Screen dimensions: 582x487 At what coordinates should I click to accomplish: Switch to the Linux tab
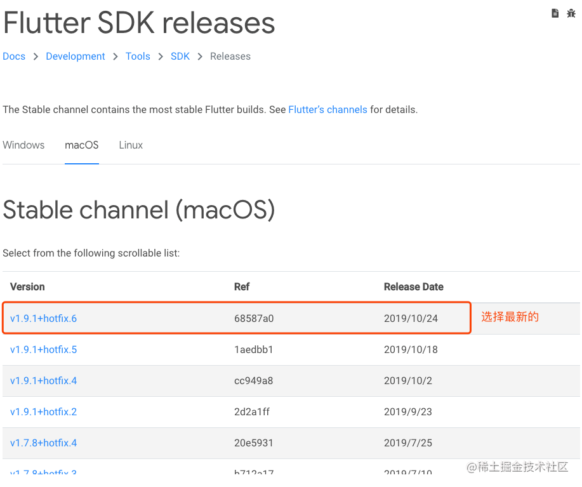(130, 145)
